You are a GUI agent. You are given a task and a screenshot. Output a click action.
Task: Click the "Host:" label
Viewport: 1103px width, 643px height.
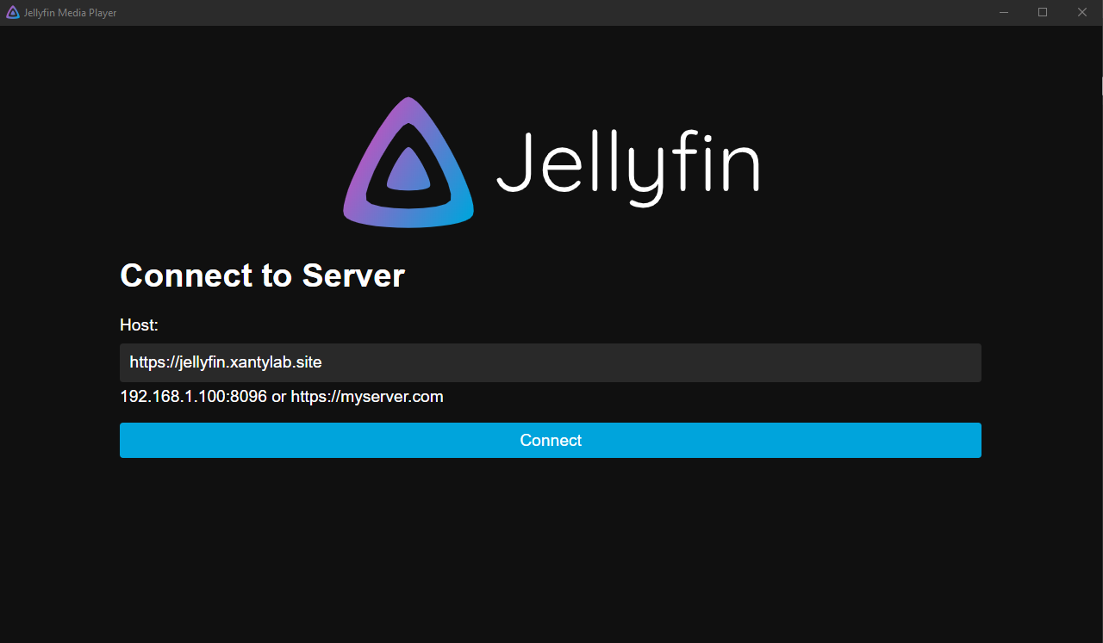click(x=139, y=325)
